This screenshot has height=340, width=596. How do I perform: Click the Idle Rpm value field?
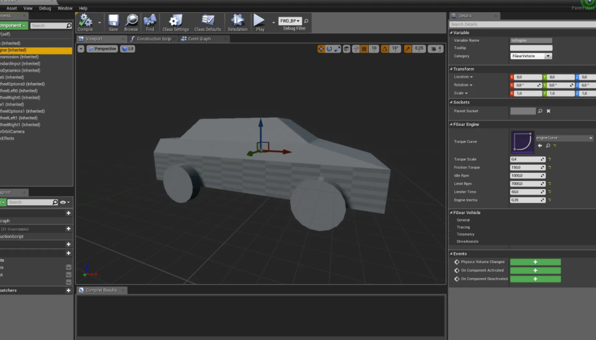tap(528, 176)
